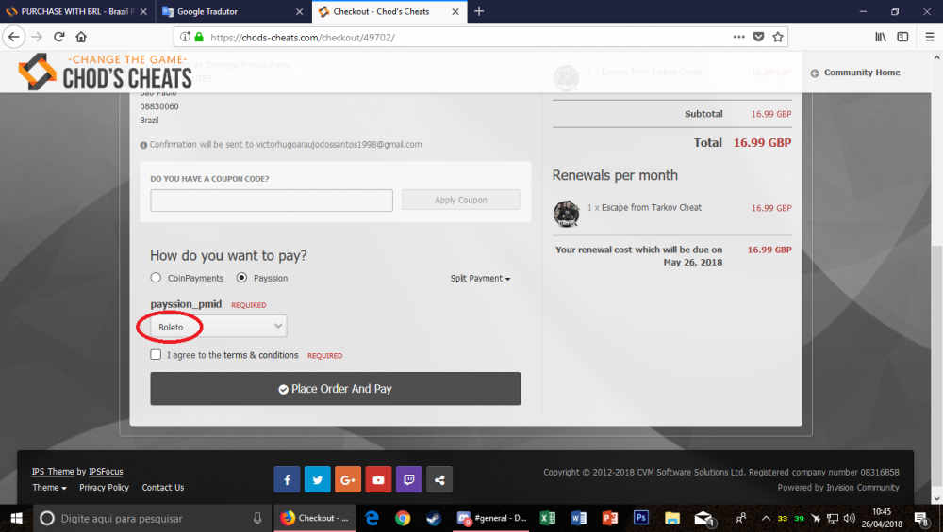Image resolution: width=943 pixels, height=532 pixels.
Task: Close the Google Tradutor tab
Action: click(300, 11)
